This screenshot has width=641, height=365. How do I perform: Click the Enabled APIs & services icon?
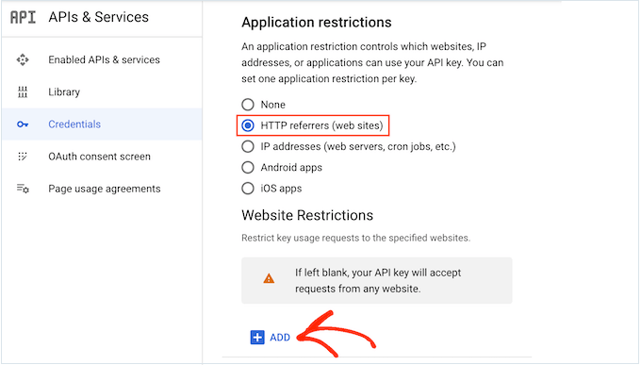point(23,59)
